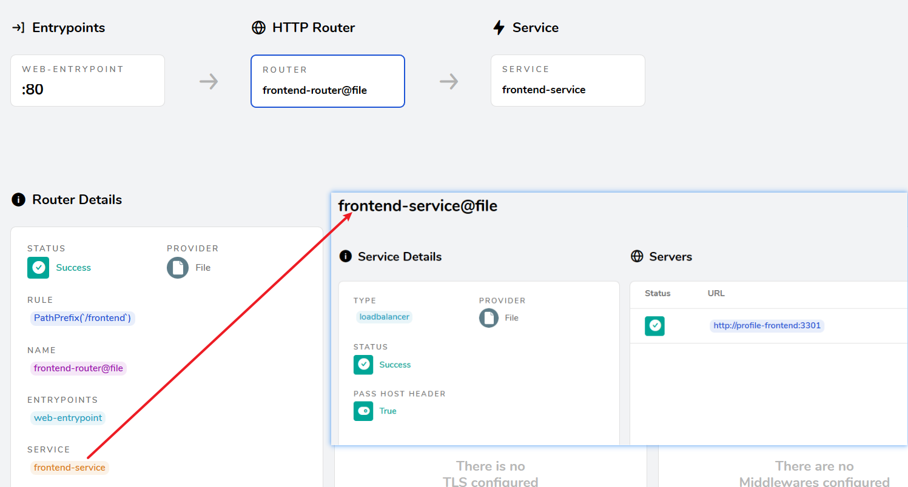This screenshot has height=487, width=908.
Task: Click the Service heading at the top
Action: (x=536, y=28)
